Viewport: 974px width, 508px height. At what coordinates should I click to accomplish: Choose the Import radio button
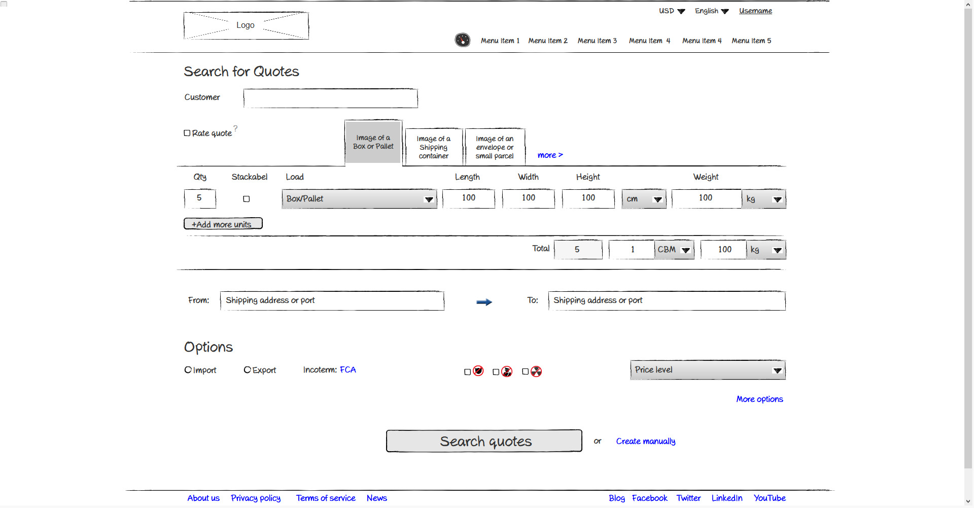tap(188, 370)
